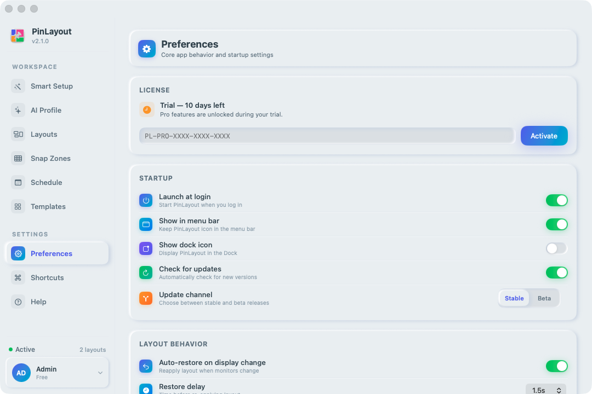This screenshot has width=592, height=394.
Task: Focus the PL-PRO license key field
Action: (327, 136)
